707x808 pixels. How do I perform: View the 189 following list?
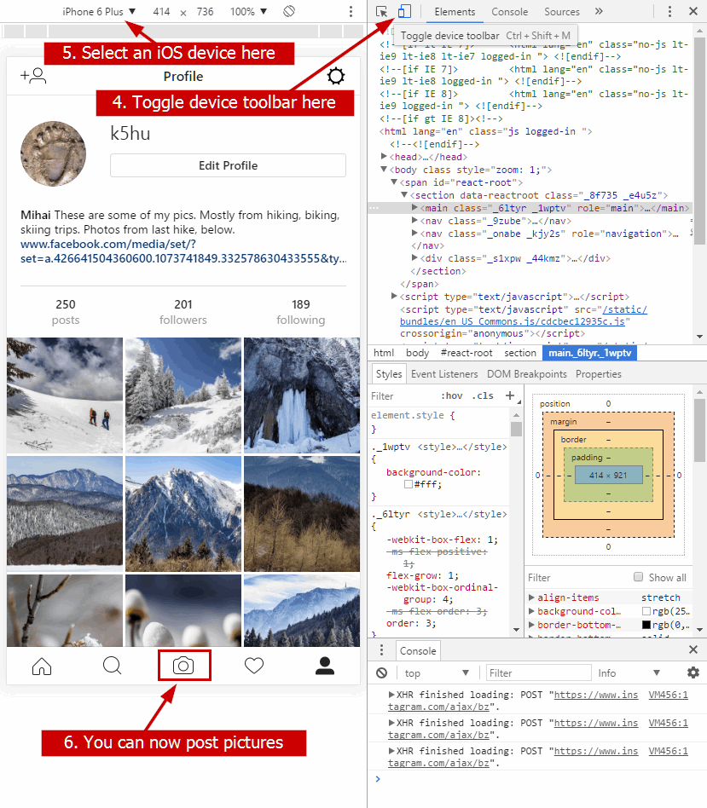coord(301,312)
